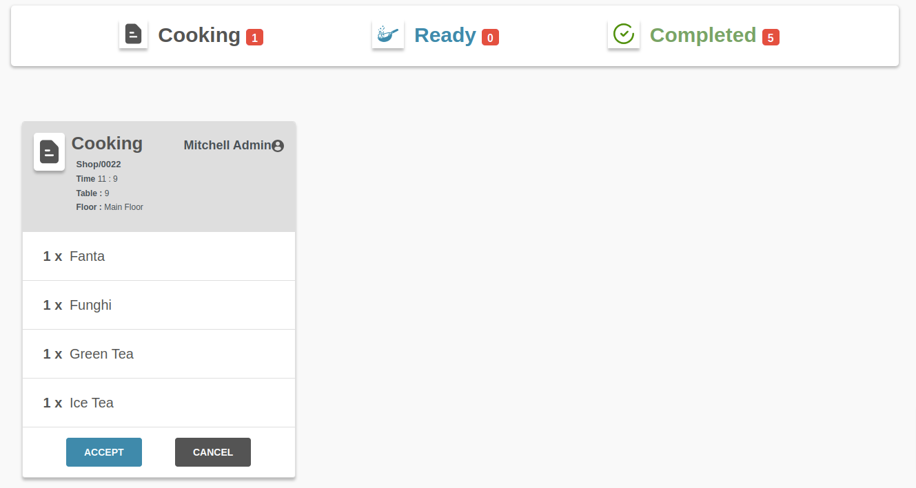
Task: Switch to the Cooking tab
Action: point(199,35)
